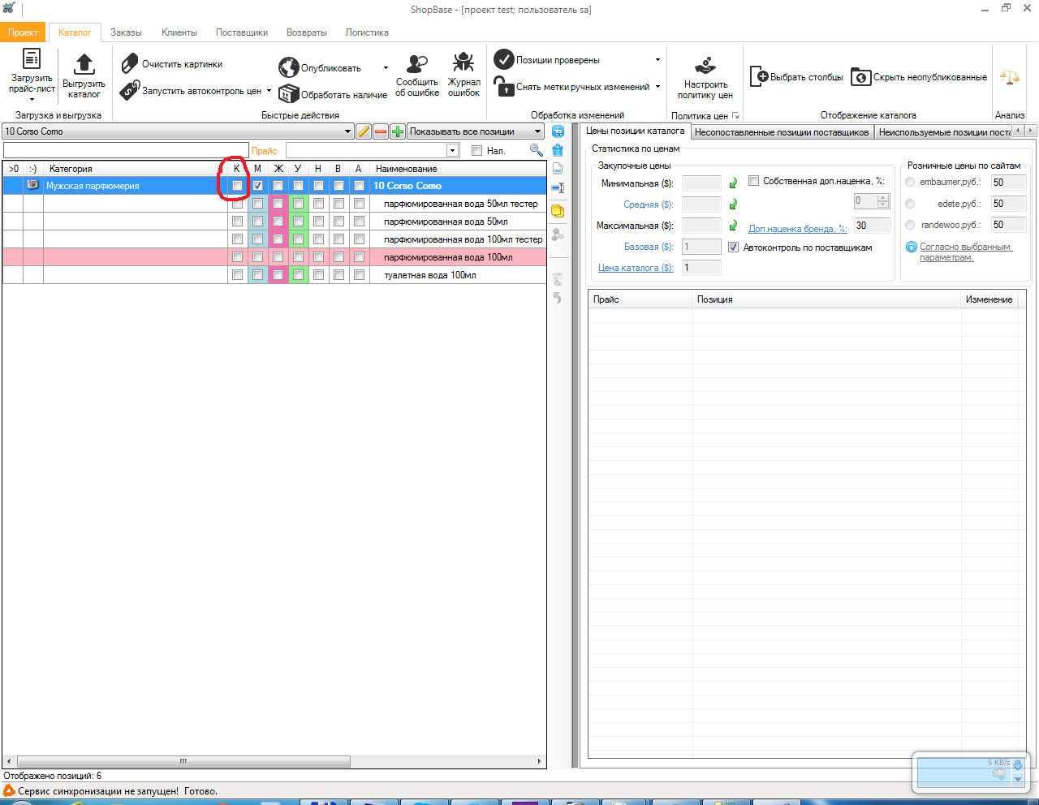Open the Опубликовать dropdown arrow

[x=386, y=68]
